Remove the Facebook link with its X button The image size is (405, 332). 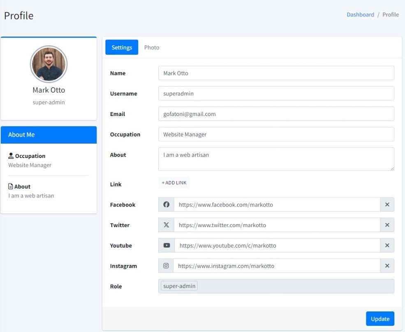(387, 204)
